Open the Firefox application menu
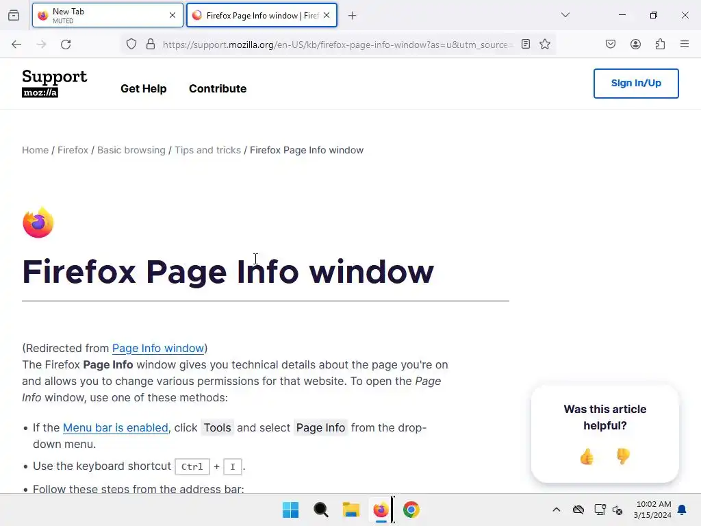Viewport: 701px width, 526px height. pyautogui.click(x=685, y=44)
